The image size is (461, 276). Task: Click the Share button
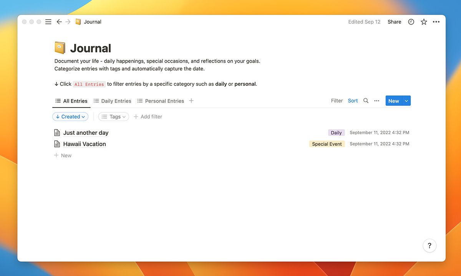[x=394, y=22]
